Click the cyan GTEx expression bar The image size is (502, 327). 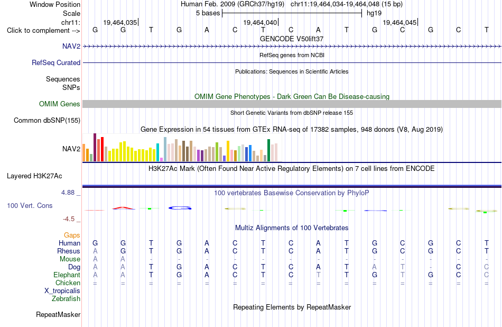[157, 152]
